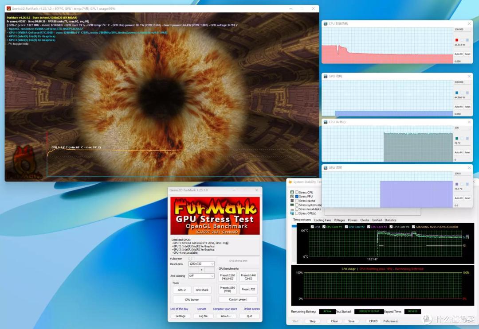Click the disk icon beside Stress local disks
The width and height of the screenshot is (479, 329).
(292, 209)
